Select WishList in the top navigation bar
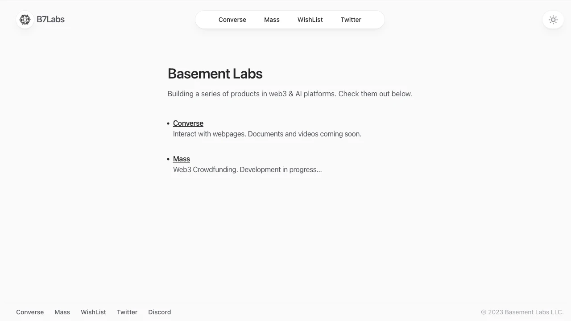Viewport: 571px width, 321px height. [x=310, y=20]
